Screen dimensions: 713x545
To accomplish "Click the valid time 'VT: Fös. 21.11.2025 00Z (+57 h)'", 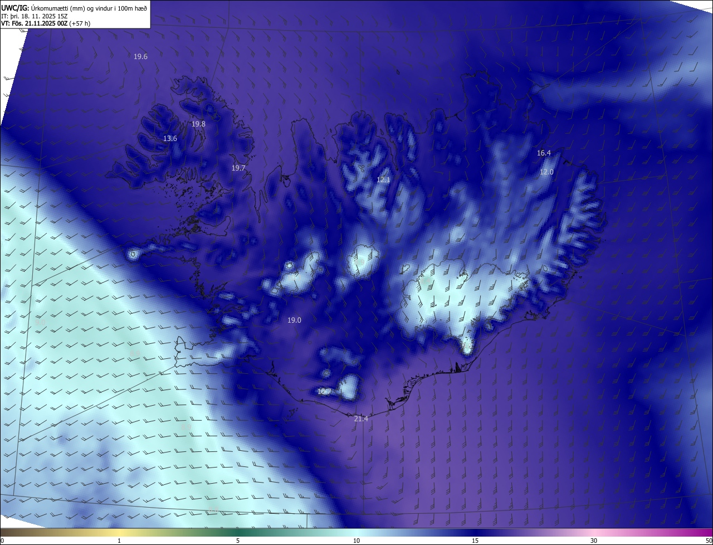I will click(x=45, y=24).
